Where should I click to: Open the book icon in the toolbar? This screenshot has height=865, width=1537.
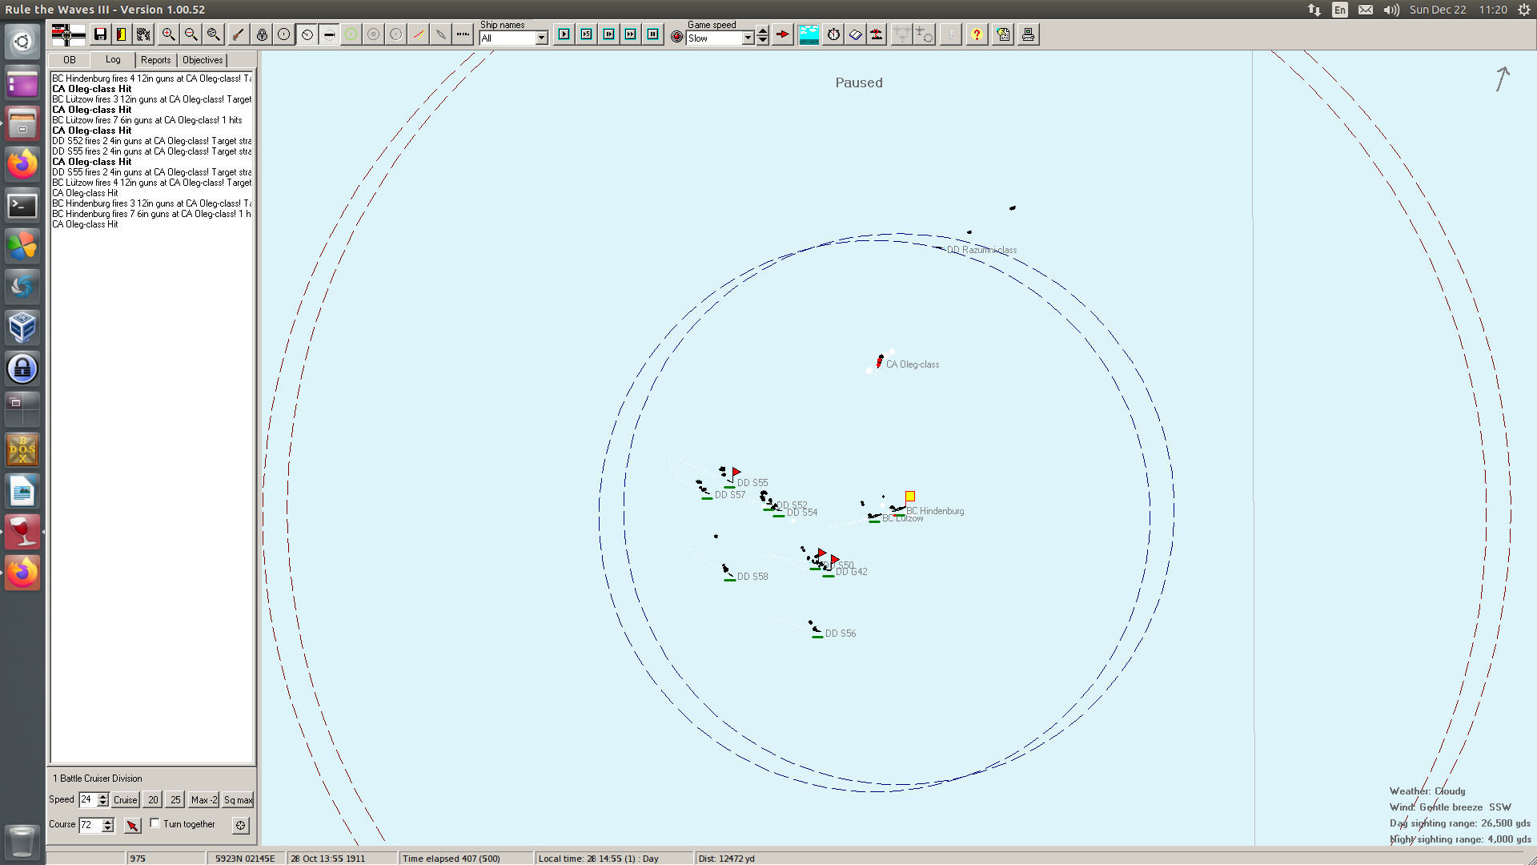(856, 34)
